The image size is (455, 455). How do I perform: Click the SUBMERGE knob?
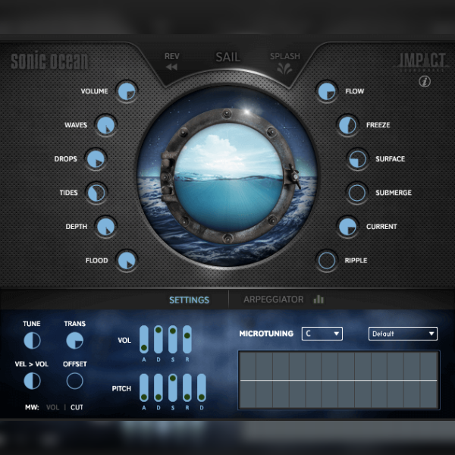pos(356,193)
